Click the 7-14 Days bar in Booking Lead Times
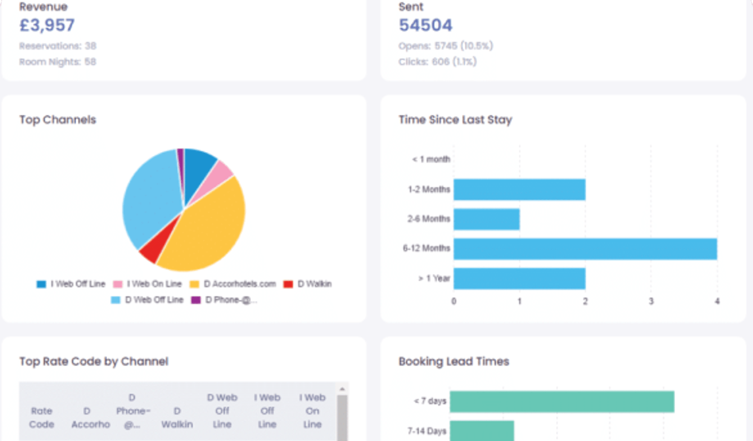The width and height of the screenshot is (753, 441). pyautogui.click(x=482, y=431)
